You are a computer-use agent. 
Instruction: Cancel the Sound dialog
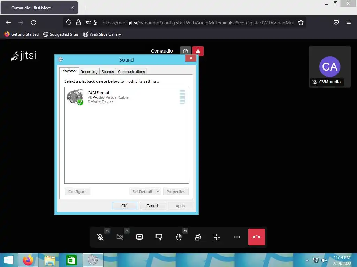(x=152, y=206)
